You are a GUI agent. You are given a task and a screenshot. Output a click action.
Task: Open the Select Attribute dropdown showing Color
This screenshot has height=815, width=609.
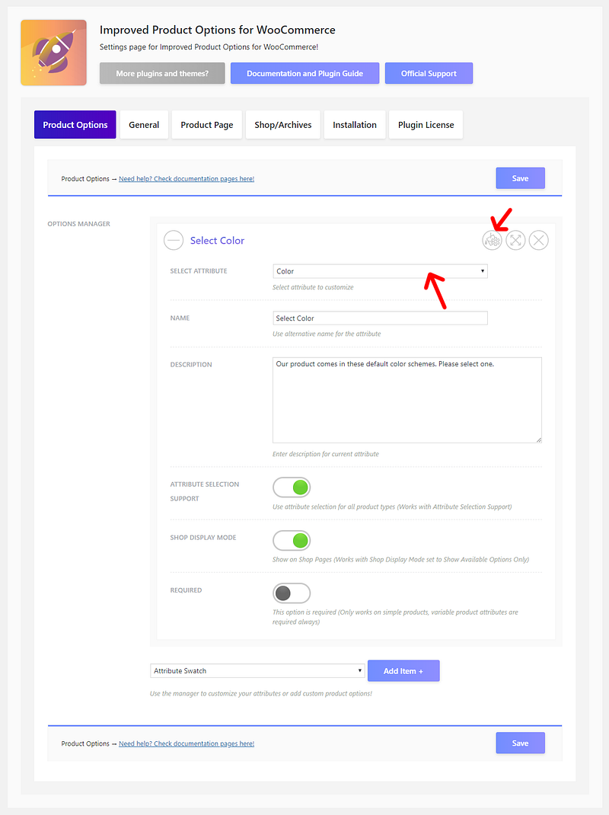(x=381, y=271)
